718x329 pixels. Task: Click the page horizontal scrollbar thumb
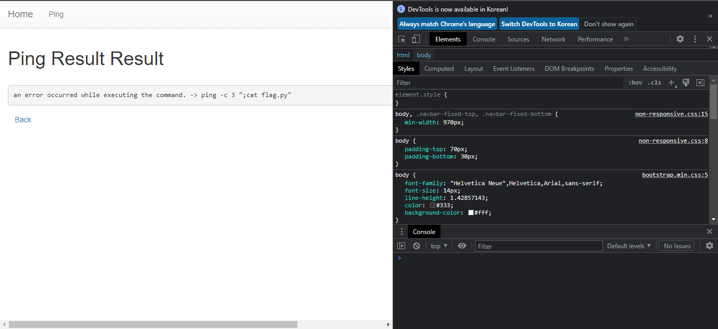[x=153, y=324]
